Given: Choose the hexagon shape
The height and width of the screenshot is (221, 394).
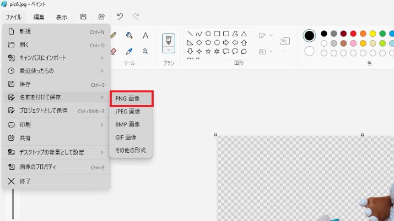Looking at the screenshot, I should [x=217, y=42].
